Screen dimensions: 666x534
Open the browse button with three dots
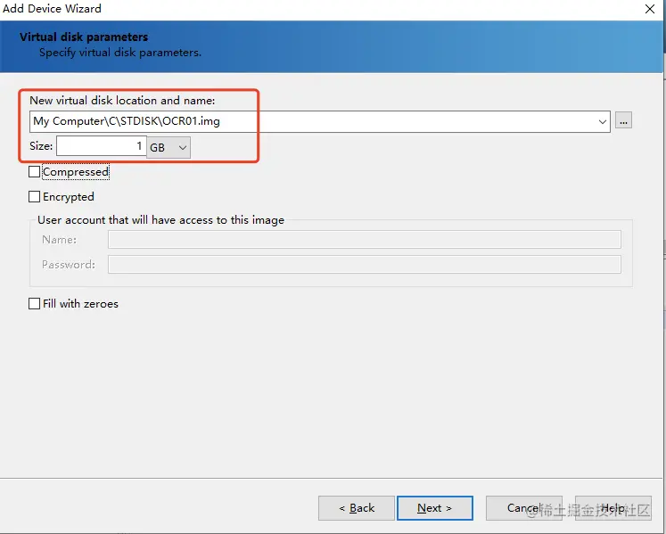(x=623, y=120)
